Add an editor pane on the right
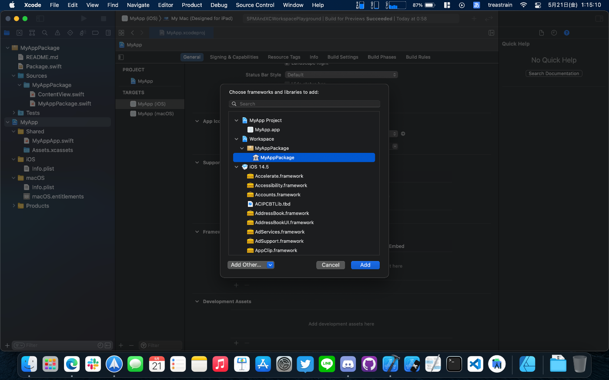 [x=491, y=33]
